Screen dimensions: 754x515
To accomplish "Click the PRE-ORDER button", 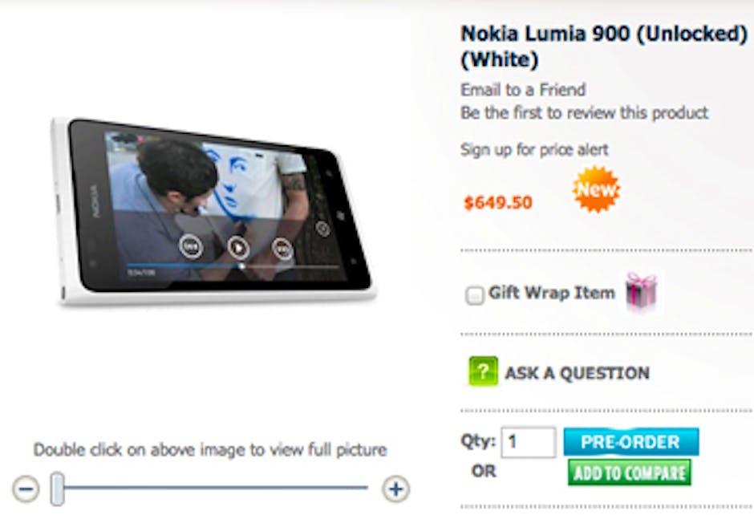I will click(630, 442).
